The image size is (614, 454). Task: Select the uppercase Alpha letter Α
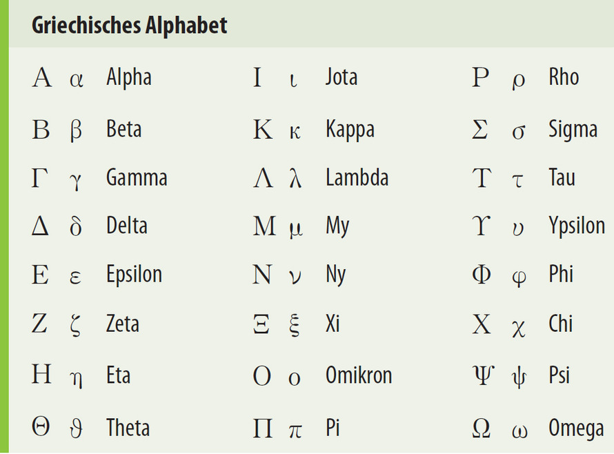click(x=41, y=77)
